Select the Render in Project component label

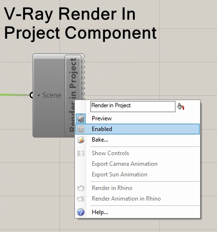coord(73,95)
